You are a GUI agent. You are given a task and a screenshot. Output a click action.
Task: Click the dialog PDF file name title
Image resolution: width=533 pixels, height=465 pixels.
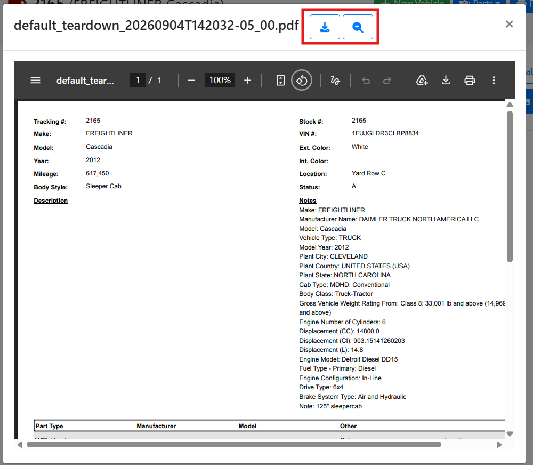[156, 26]
